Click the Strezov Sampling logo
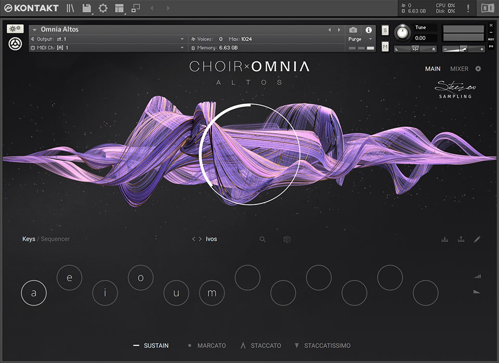The width and height of the screenshot is (499, 363). coord(455,89)
